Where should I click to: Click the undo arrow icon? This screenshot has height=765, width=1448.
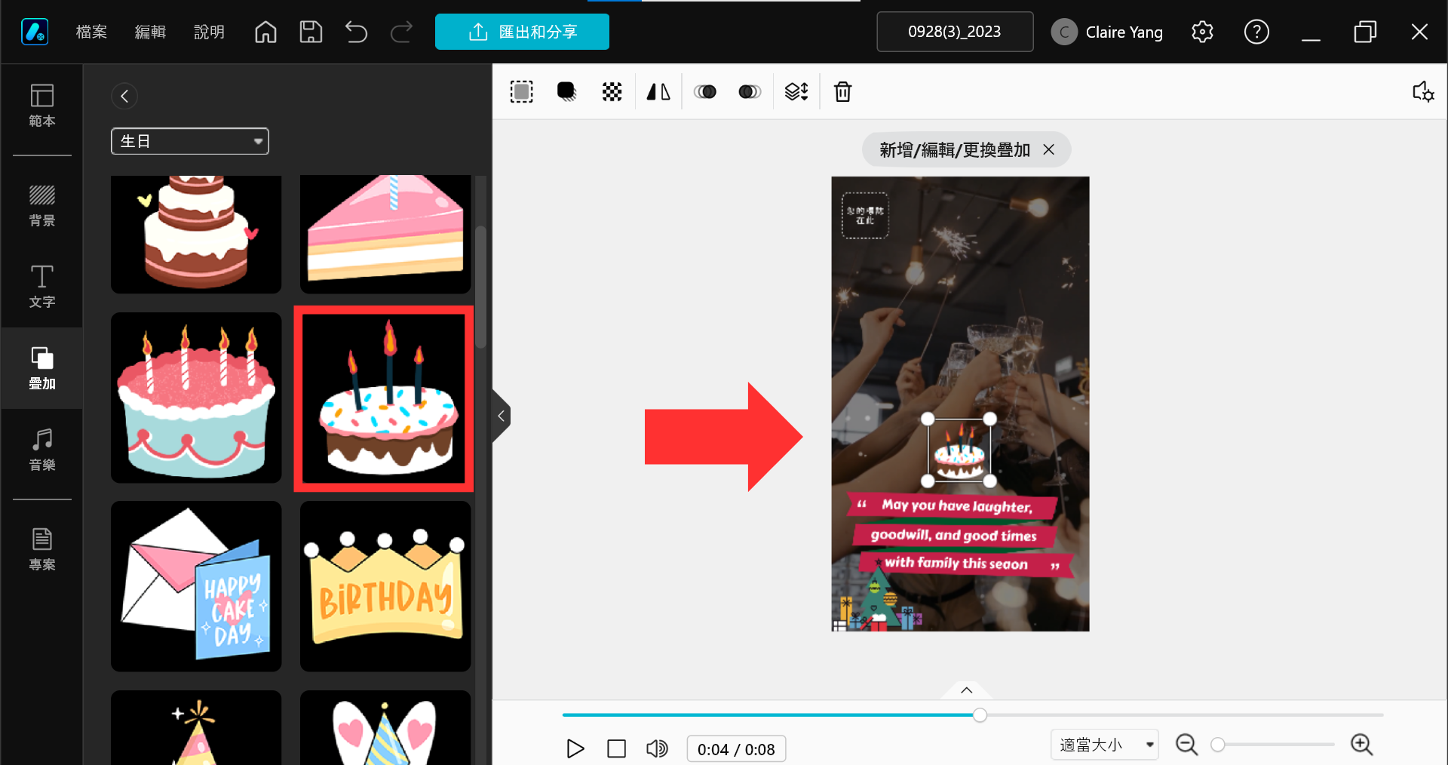(356, 32)
